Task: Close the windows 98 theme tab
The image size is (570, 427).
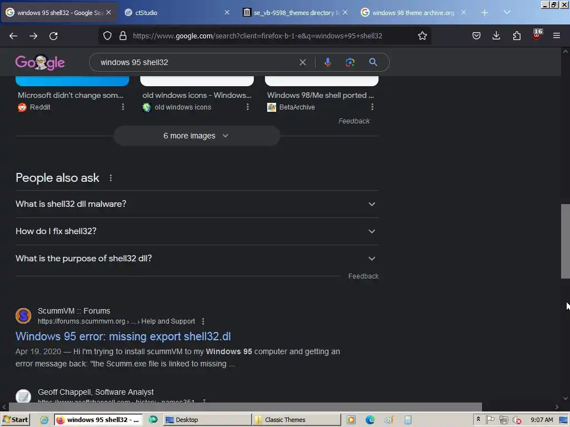Action: (464, 12)
